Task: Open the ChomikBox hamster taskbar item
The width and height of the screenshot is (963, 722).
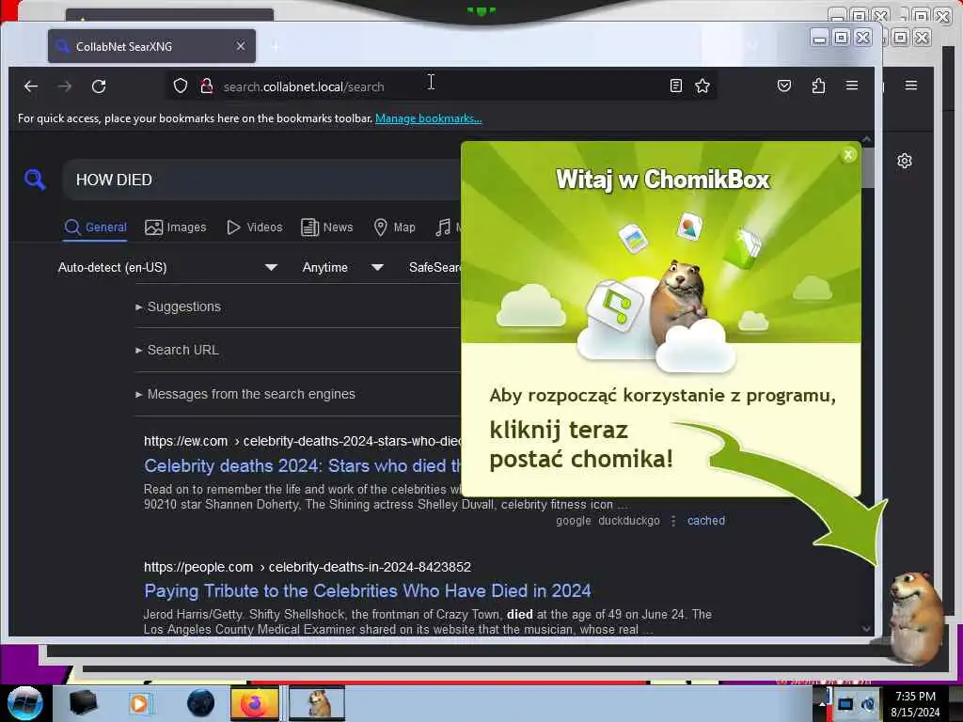Action: coord(317,703)
